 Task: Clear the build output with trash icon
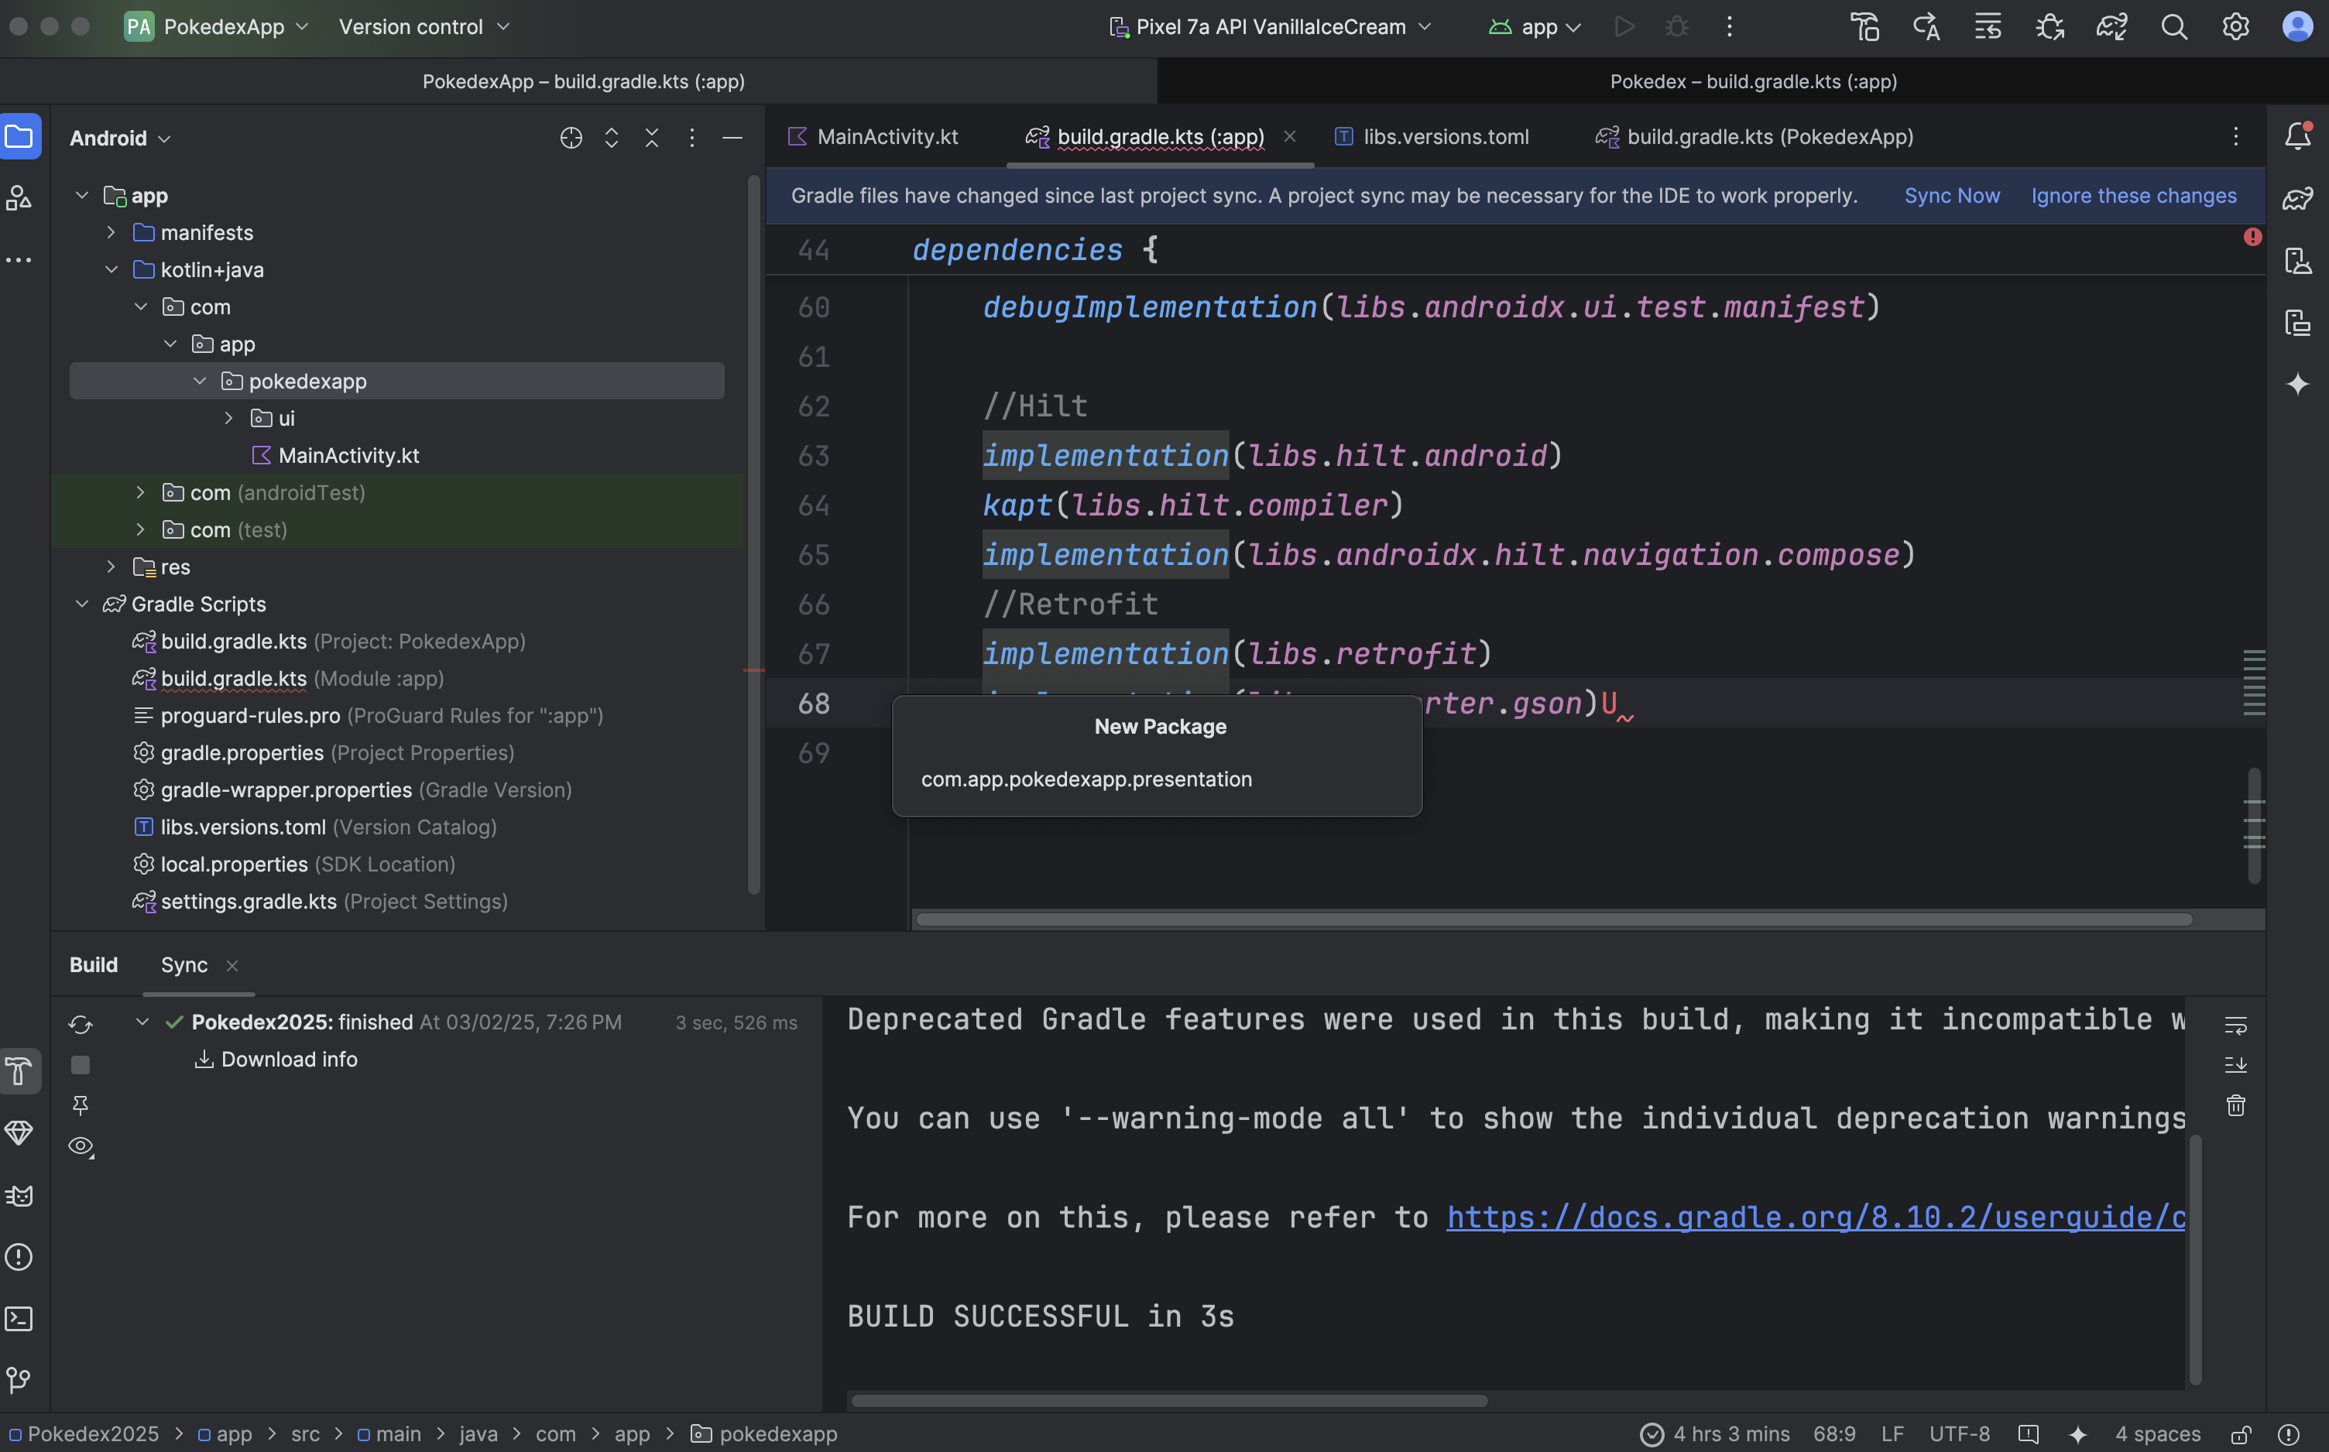2236,1105
